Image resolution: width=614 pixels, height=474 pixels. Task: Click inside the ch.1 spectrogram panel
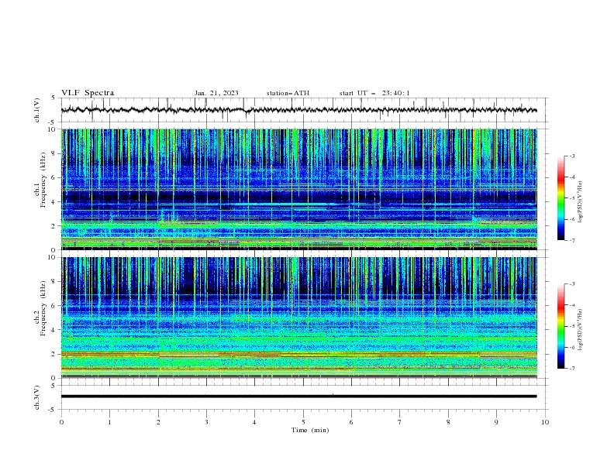coord(298,189)
